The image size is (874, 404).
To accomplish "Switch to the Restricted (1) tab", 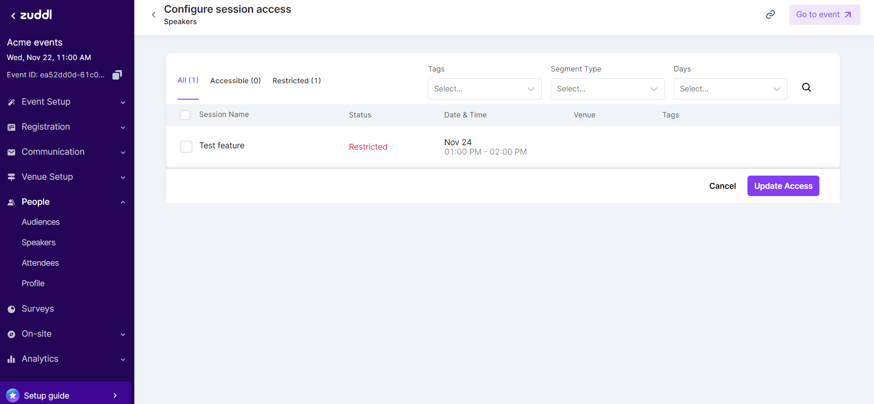I will pos(296,81).
